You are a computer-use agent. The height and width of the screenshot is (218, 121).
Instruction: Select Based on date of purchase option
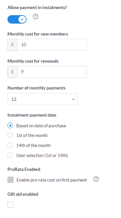coord(10,126)
